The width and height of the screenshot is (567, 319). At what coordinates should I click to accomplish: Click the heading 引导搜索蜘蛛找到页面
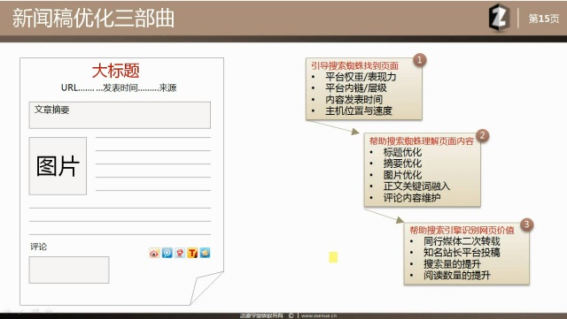pos(354,65)
